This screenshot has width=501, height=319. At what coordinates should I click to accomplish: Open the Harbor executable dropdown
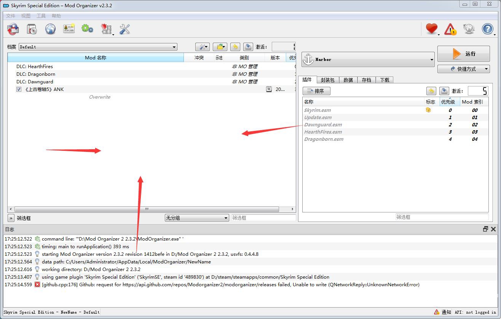pyautogui.click(x=368, y=59)
